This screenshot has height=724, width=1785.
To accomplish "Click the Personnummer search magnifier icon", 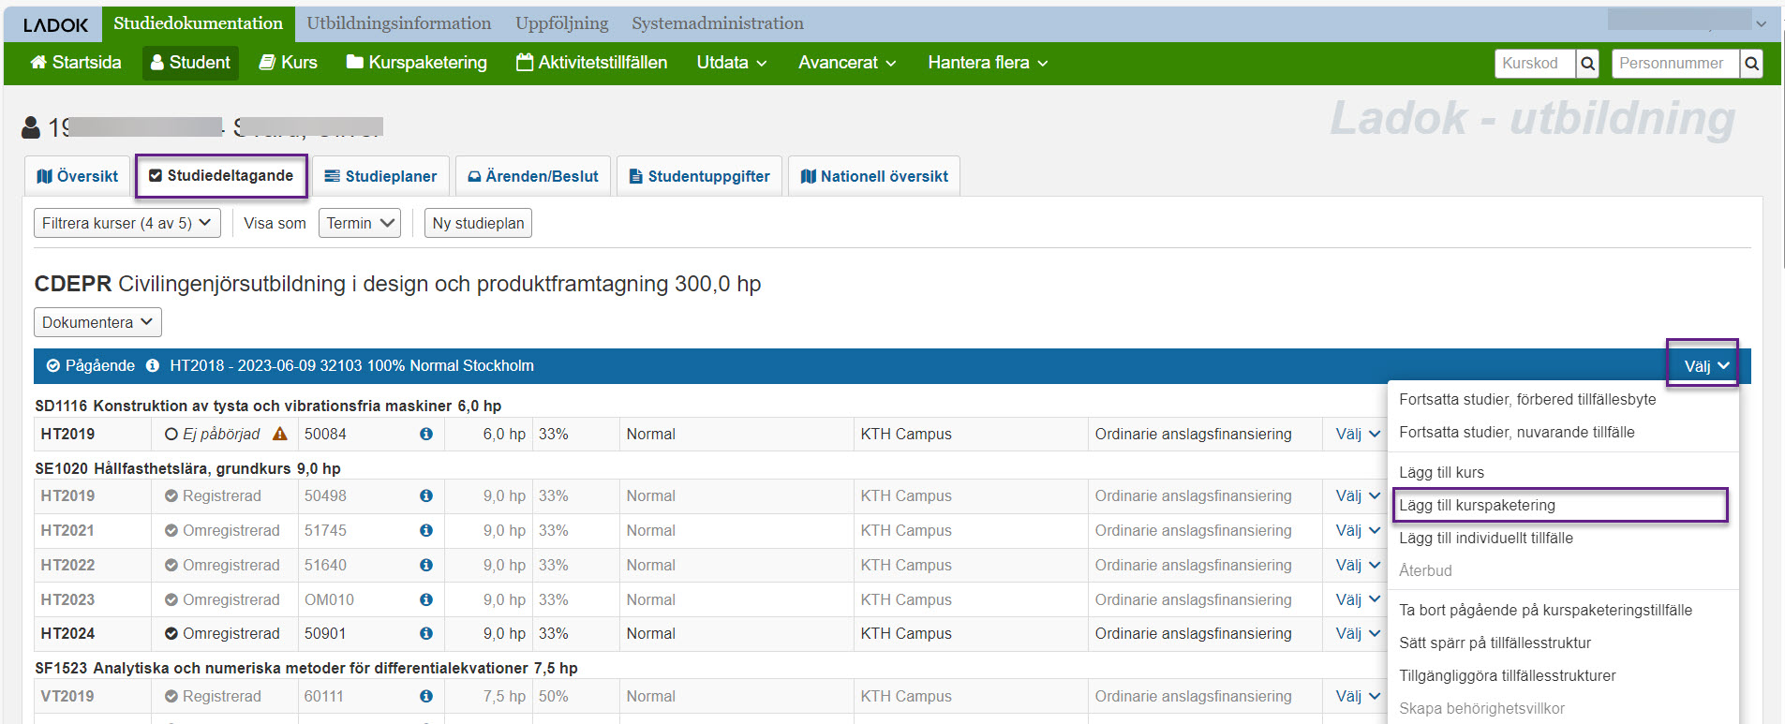I will click(1751, 64).
